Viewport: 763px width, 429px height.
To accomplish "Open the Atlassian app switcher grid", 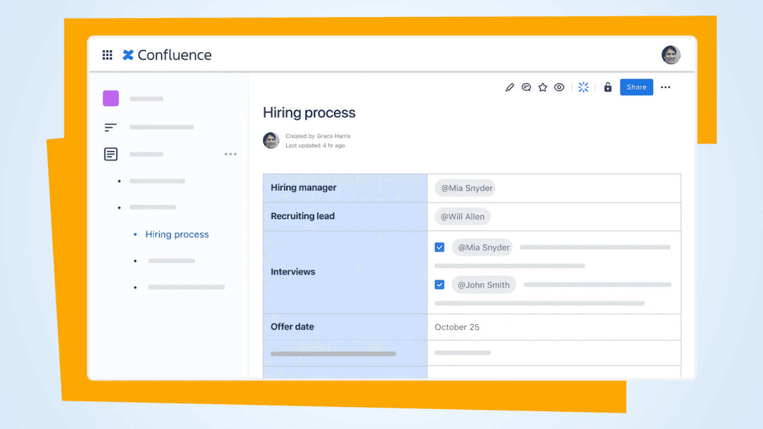I will pyautogui.click(x=107, y=55).
